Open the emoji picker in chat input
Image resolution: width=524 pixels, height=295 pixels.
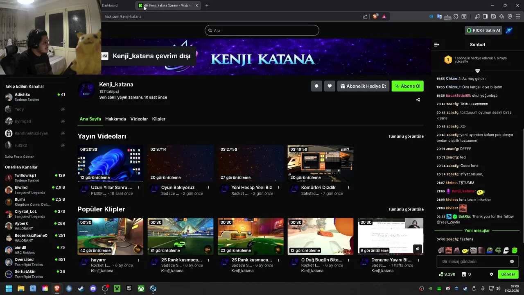click(512, 261)
